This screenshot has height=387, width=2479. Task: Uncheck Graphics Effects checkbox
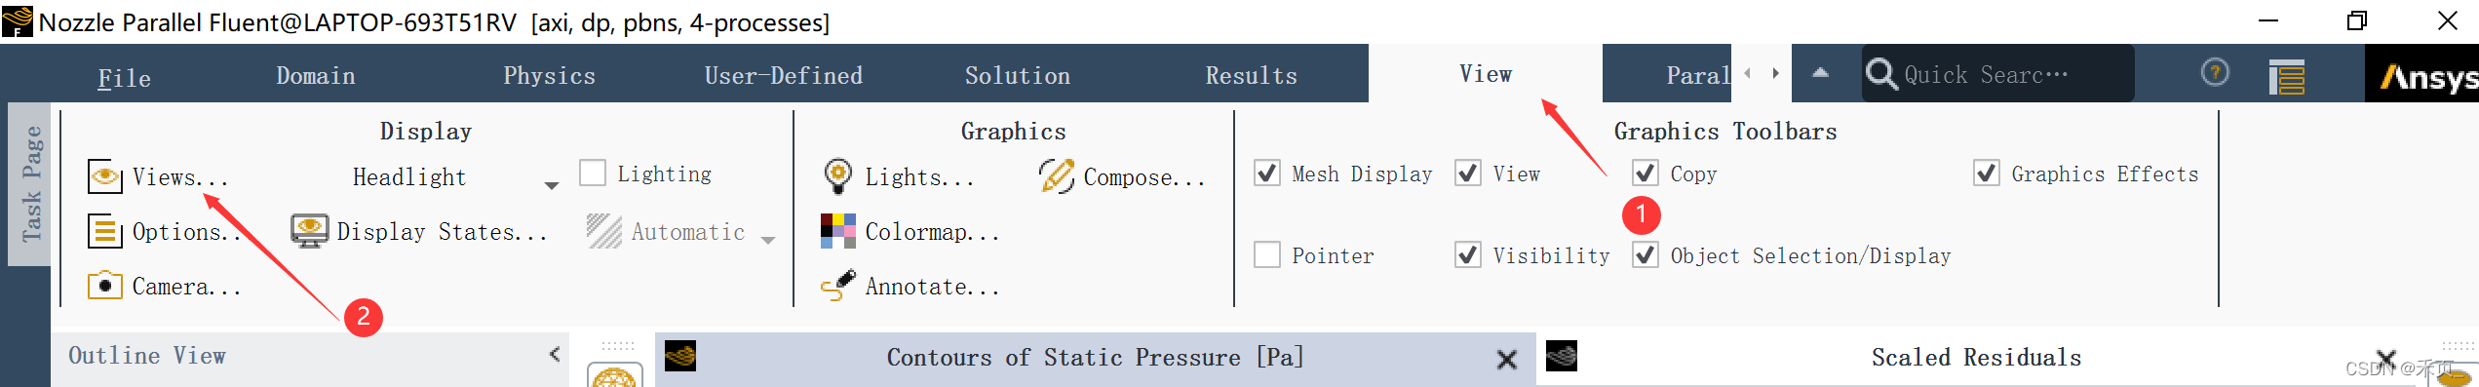click(1986, 173)
